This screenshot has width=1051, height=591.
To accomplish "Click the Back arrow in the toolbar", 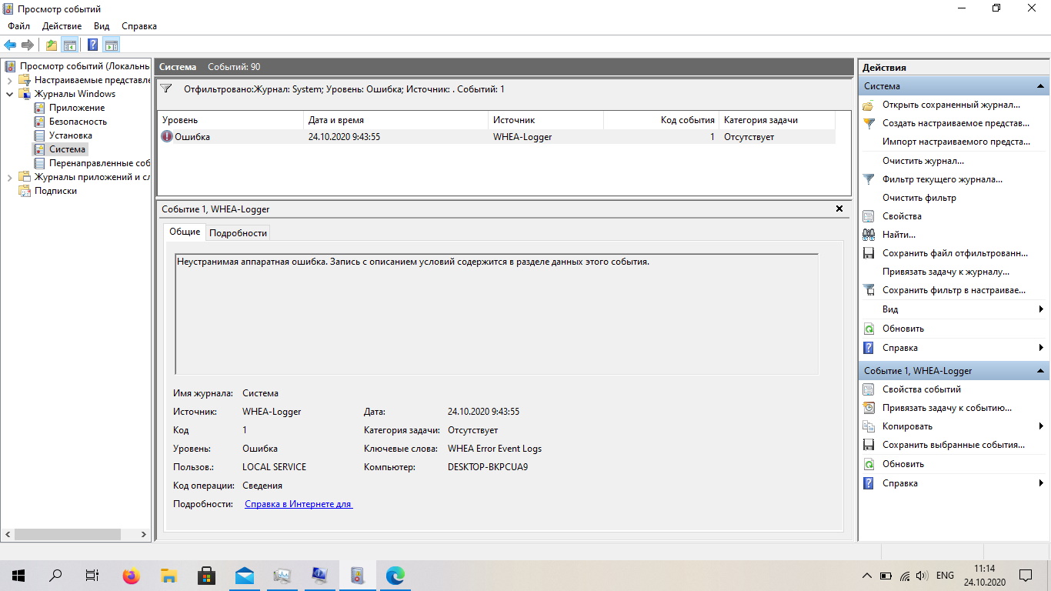I will click(10, 45).
